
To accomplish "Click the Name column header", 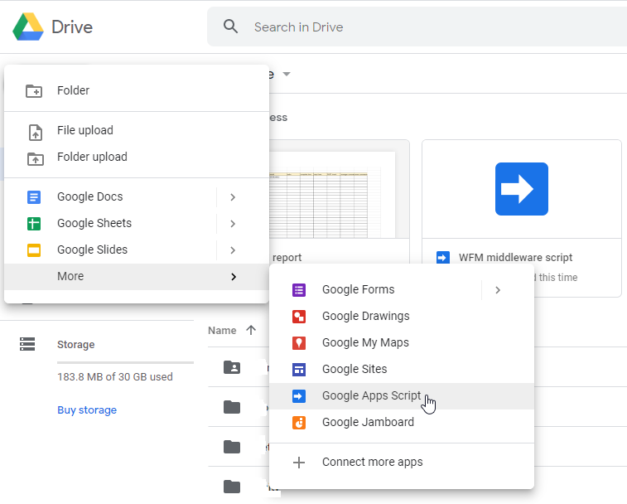I will pyautogui.click(x=222, y=330).
